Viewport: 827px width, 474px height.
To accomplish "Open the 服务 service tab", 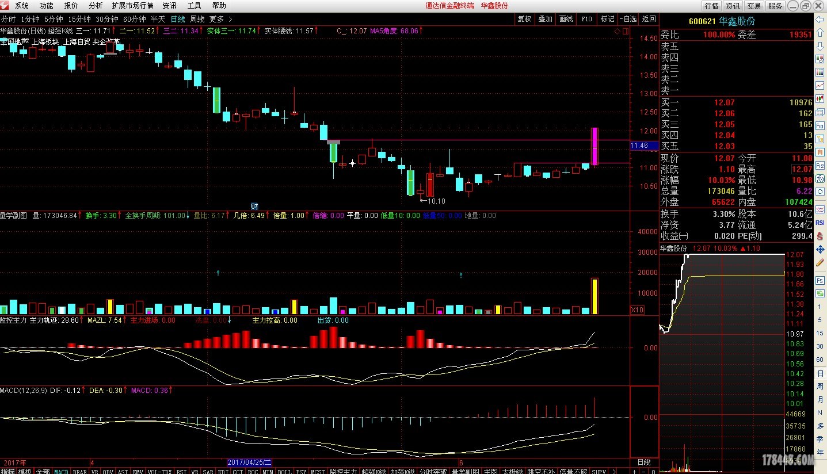I will pyautogui.click(x=775, y=6).
